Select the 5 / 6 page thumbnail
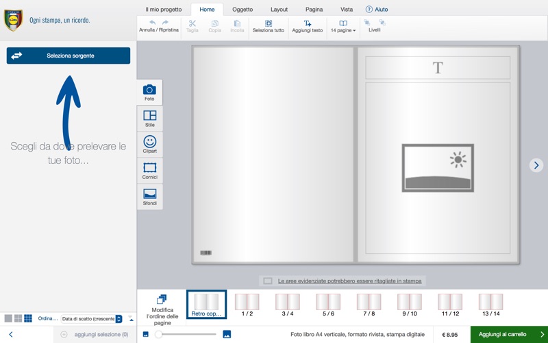Image resolution: width=548 pixels, height=343 pixels. (x=328, y=305)
